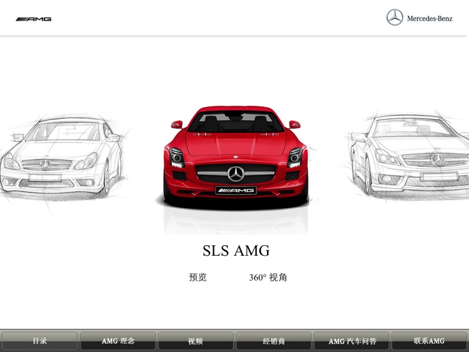Screen dimensions: 469x352
Task: Open the 经销商 tab
Action: tap(273, 341)
